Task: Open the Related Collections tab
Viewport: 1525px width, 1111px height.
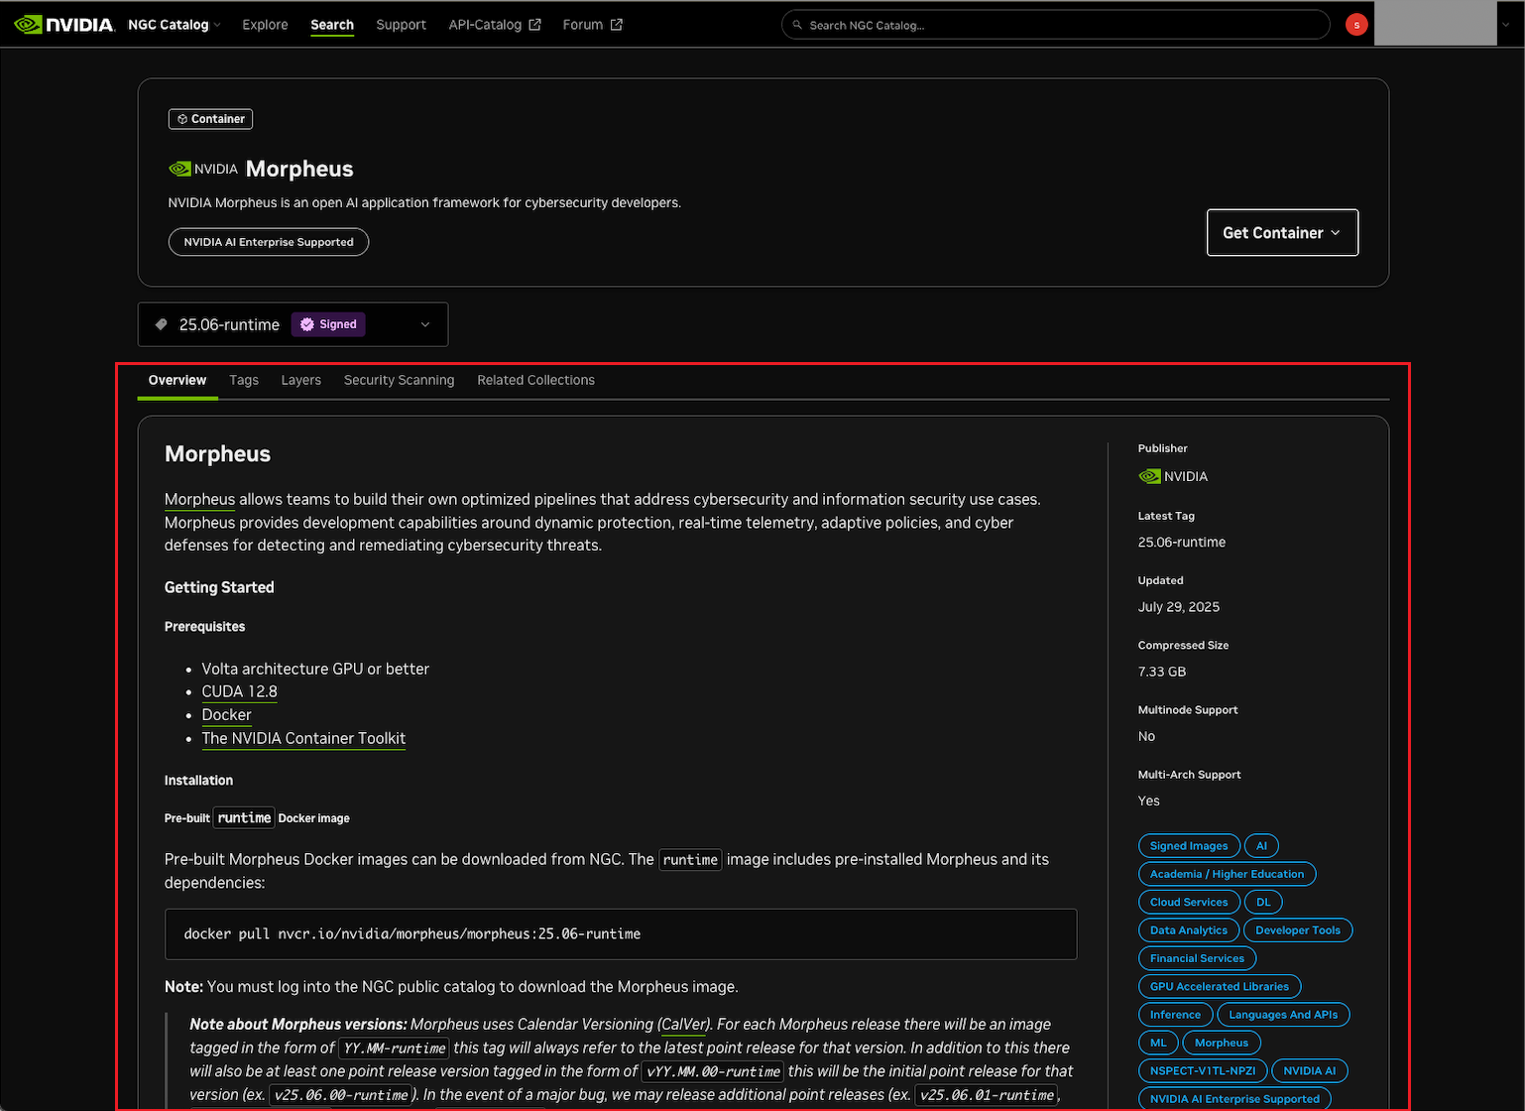Action: (x=535, y=380)
